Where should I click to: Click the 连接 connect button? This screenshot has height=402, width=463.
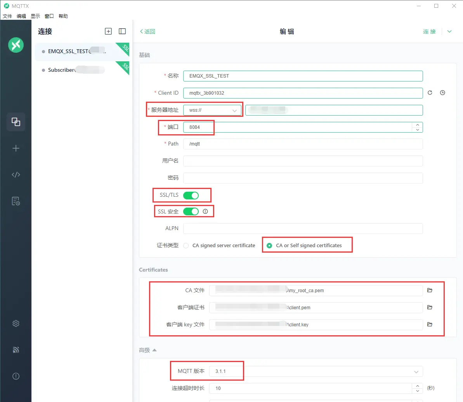pos(429,31)
